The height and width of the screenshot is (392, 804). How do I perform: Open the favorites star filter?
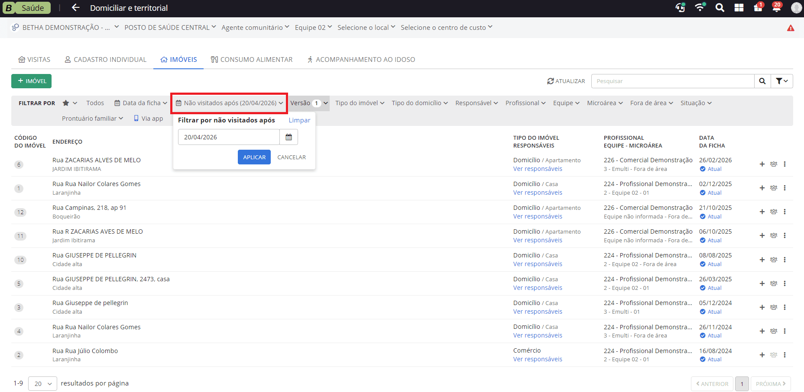coord(69,103)
